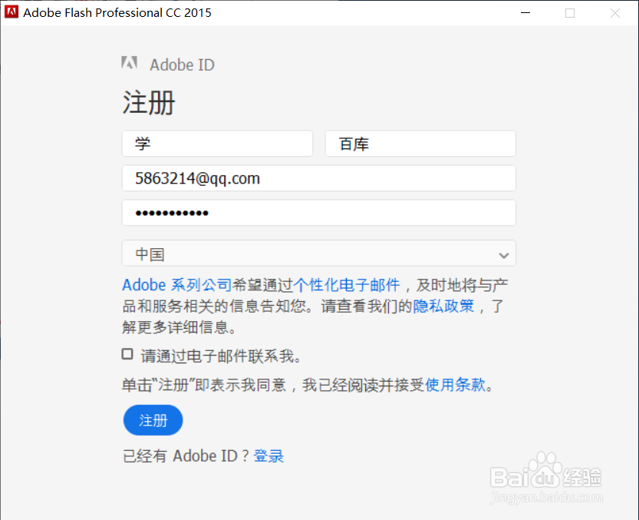Open the 使用条款 terms of use link
639x520 pixels.
click(x=455, y=385)
